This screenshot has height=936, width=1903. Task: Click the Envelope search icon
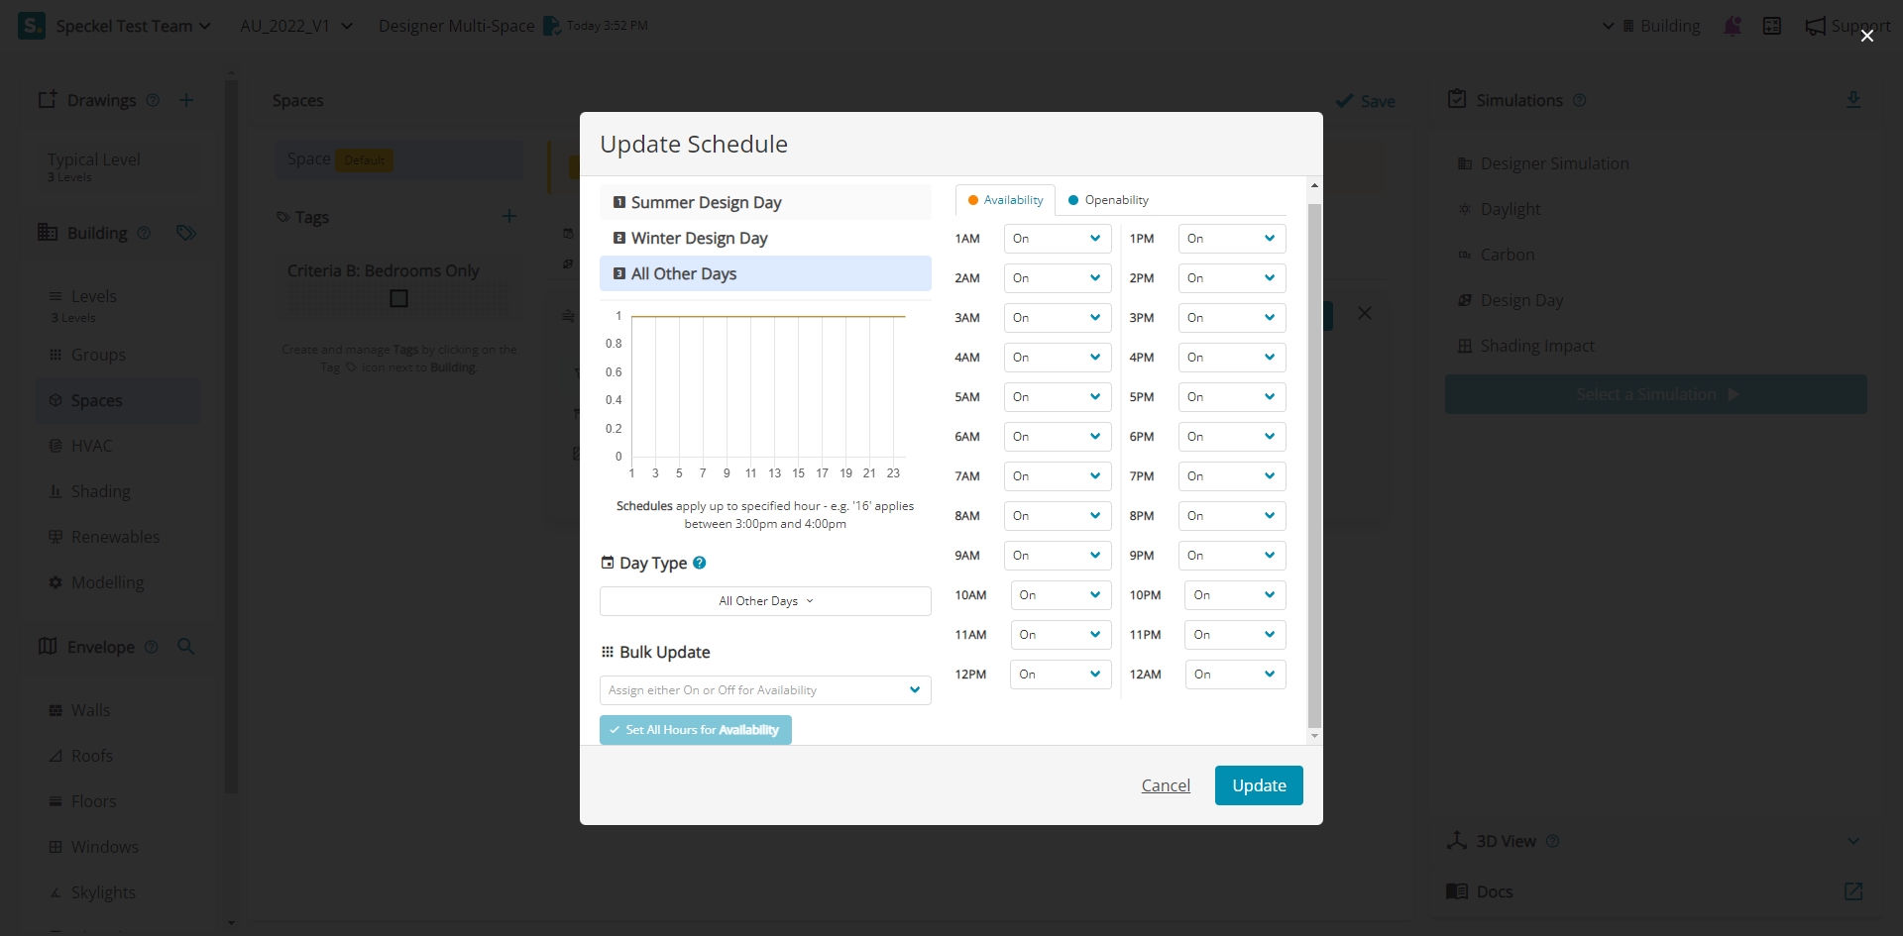click(x=185, y=647)
